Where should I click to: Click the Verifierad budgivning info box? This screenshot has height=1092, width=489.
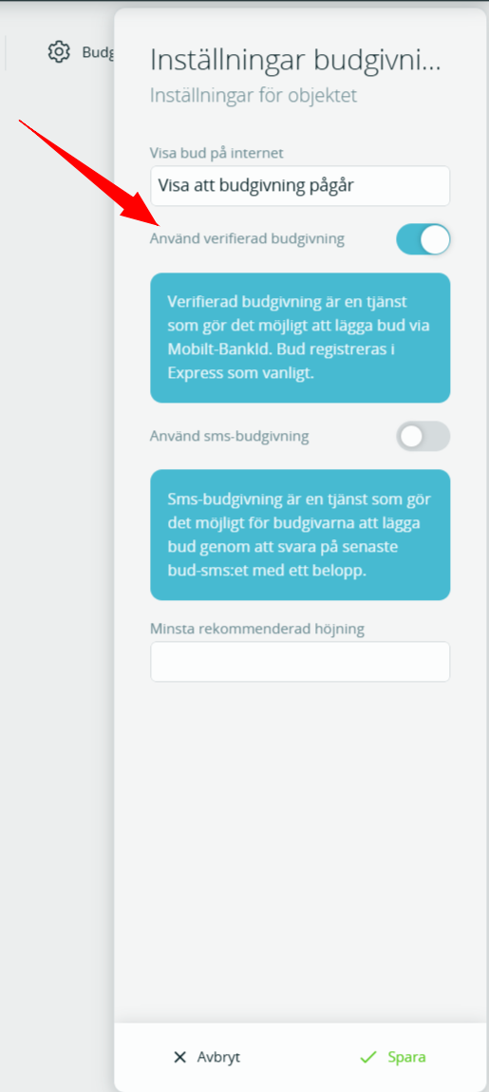[300, 338]
